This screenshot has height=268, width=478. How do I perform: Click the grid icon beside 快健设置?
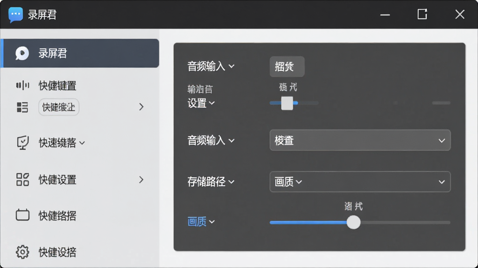[22, 180]
